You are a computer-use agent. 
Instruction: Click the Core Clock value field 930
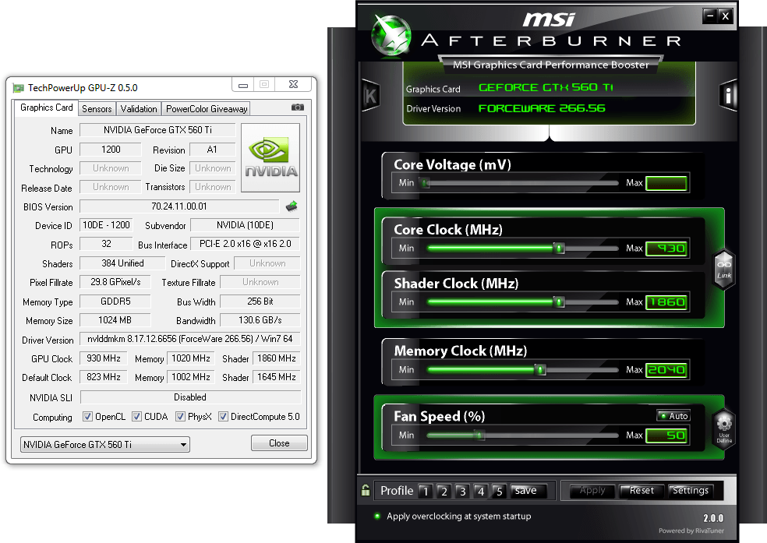click(x=666, y=249)
